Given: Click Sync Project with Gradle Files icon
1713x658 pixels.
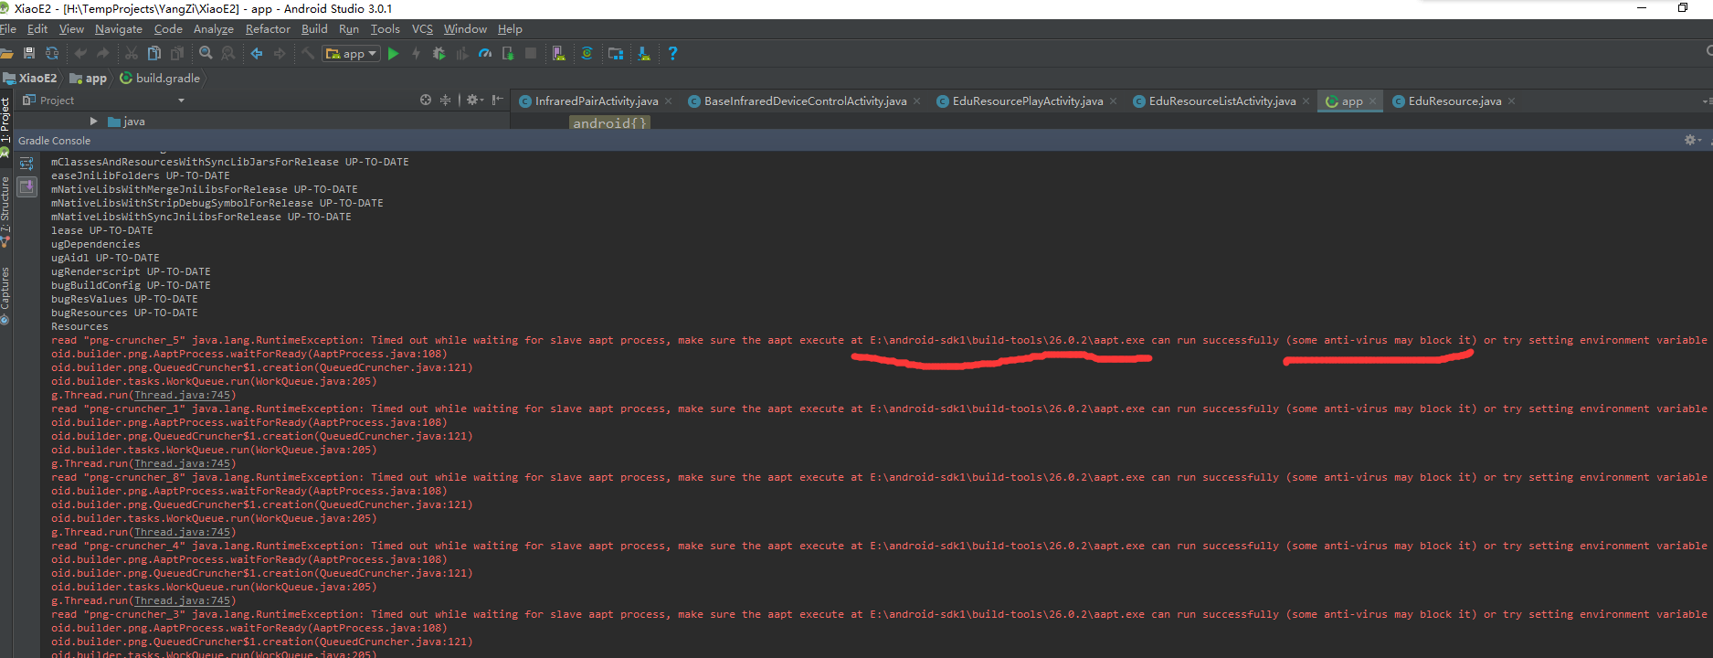Looking at the screenshot, I should 587,54.
